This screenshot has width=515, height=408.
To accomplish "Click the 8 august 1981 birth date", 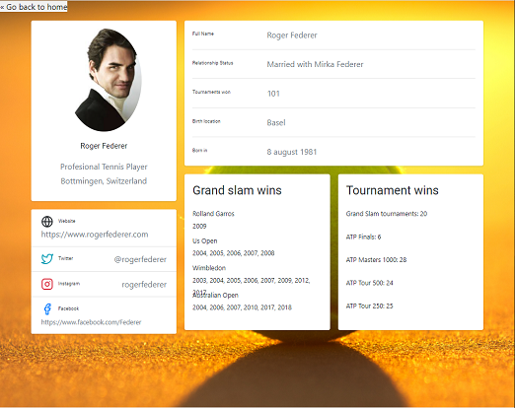I will [292, 152].
